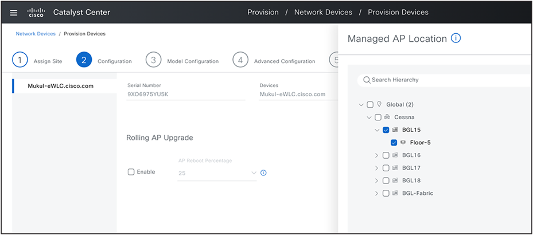Image resolution: width=533 pixels, height=235 pixels.
Task: Uncheck the Floor-5 checkbox
Action: pos(394,143)
